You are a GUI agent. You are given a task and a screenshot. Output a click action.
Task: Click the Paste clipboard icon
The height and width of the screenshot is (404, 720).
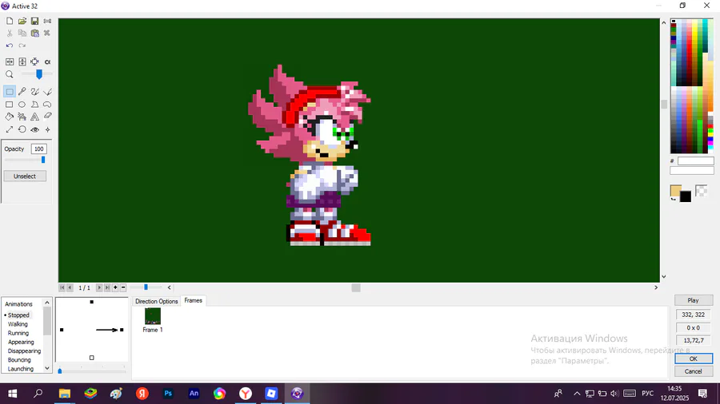pos(35,33)
